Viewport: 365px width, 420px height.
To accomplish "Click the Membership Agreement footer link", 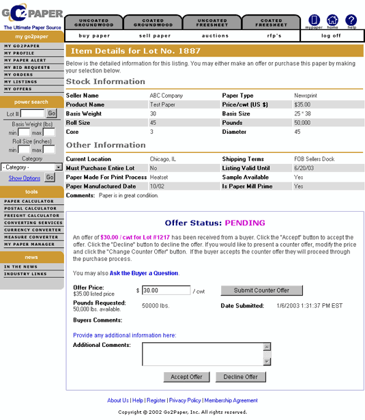I will click(231, 400).
